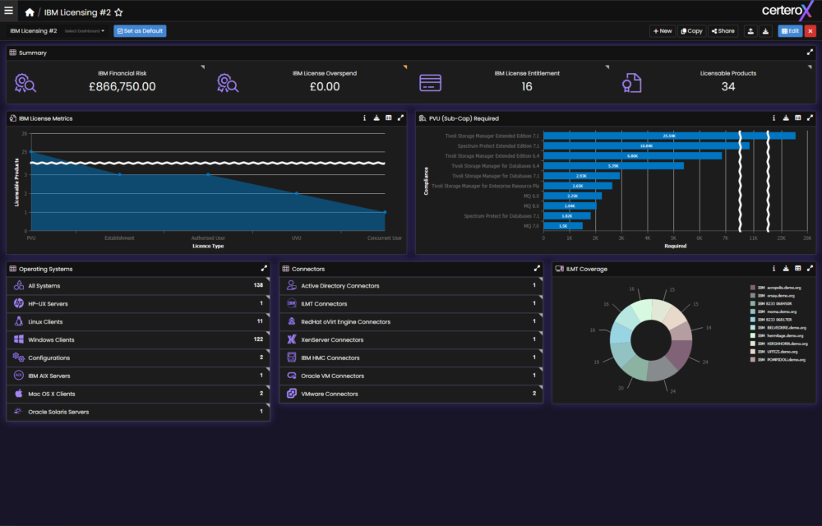
Task: Click the hamburger menu icon
Action: point(8,11)
